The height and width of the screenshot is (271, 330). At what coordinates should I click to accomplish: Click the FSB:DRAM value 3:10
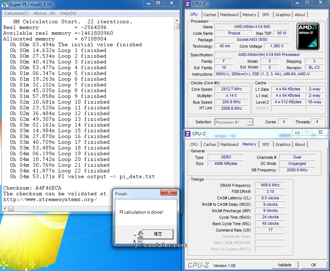click(270, 192)
